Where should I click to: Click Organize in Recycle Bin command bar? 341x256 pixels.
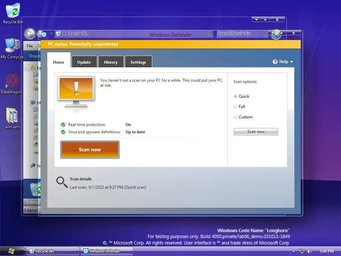click(x=35, y=56)
